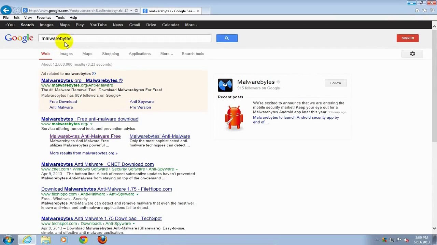Open the Pro Version ad sitelink
Image resolution: width=437 pixels, height=245 pixels.
click(x=140, y=108)
